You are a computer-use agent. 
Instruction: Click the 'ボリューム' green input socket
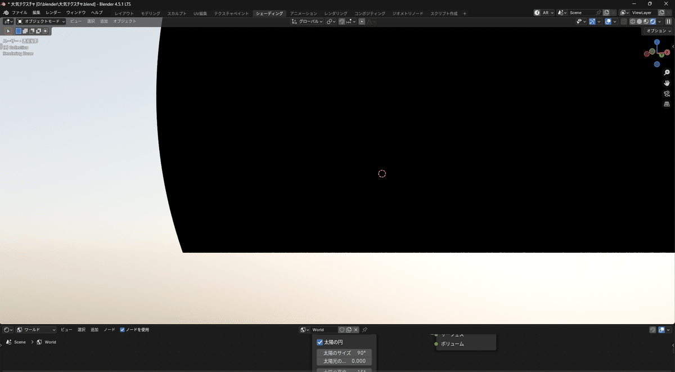(x=436, y=344)
